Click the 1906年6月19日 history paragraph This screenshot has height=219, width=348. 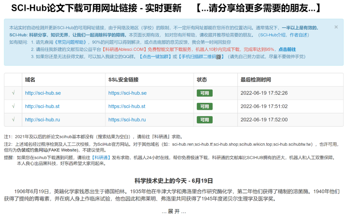(x=172, y=195)
